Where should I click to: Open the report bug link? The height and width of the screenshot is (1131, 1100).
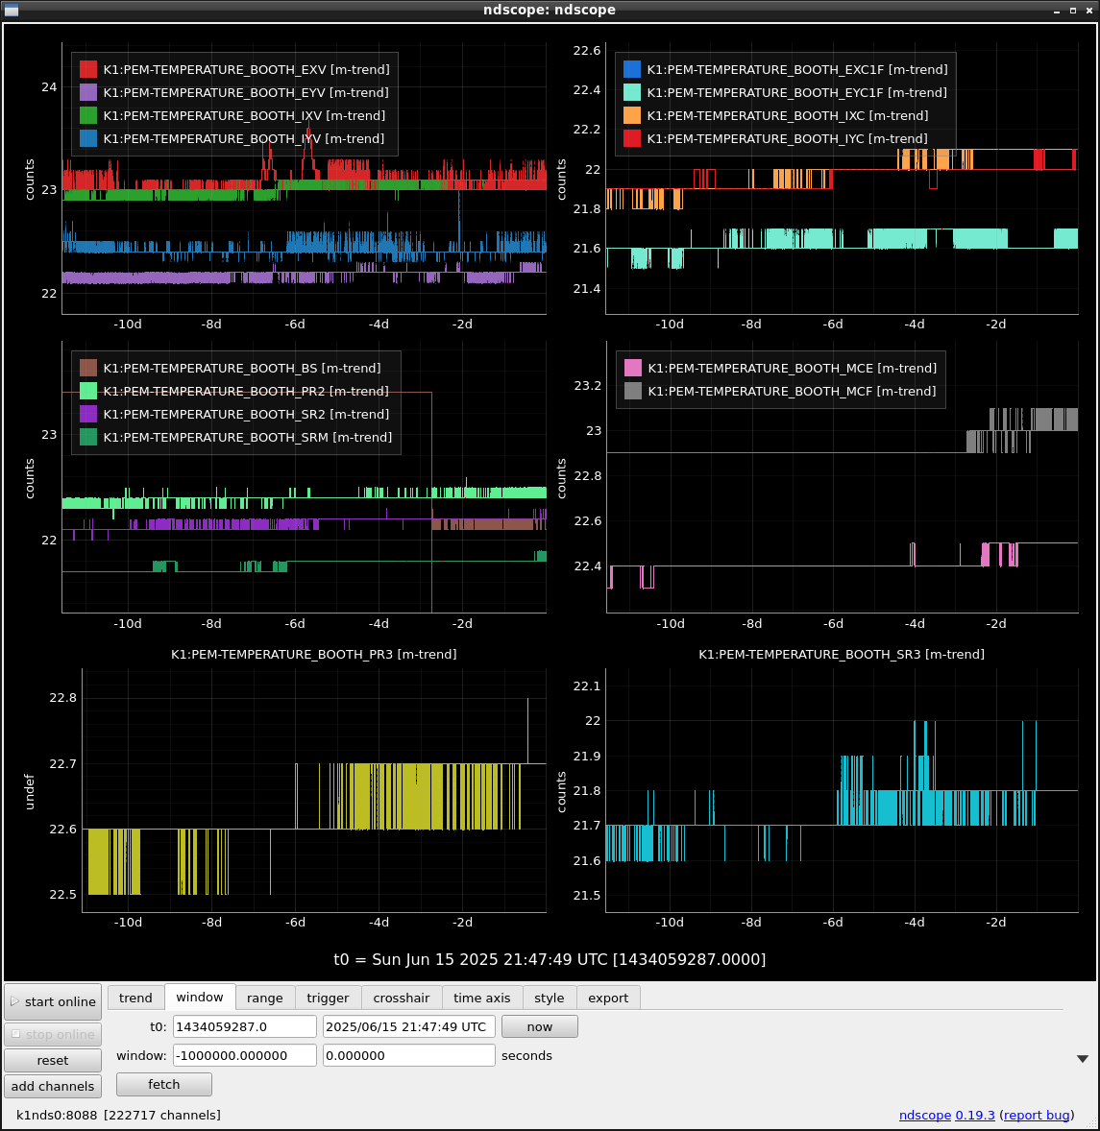click(x=1037, y=1115)
